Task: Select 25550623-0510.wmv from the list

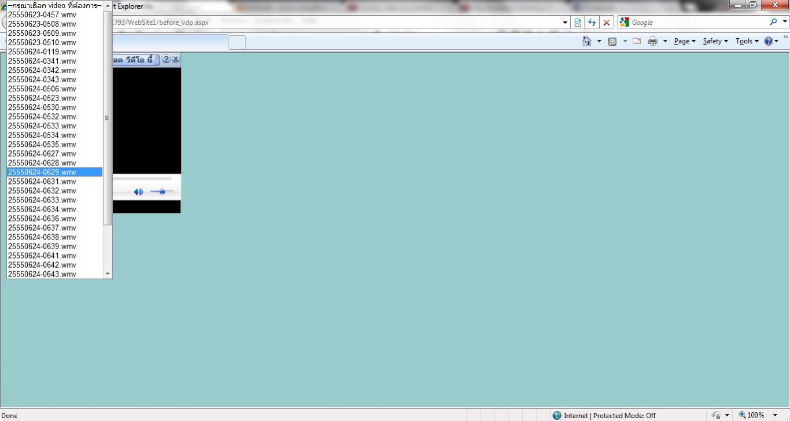Action: click(55, 42)
